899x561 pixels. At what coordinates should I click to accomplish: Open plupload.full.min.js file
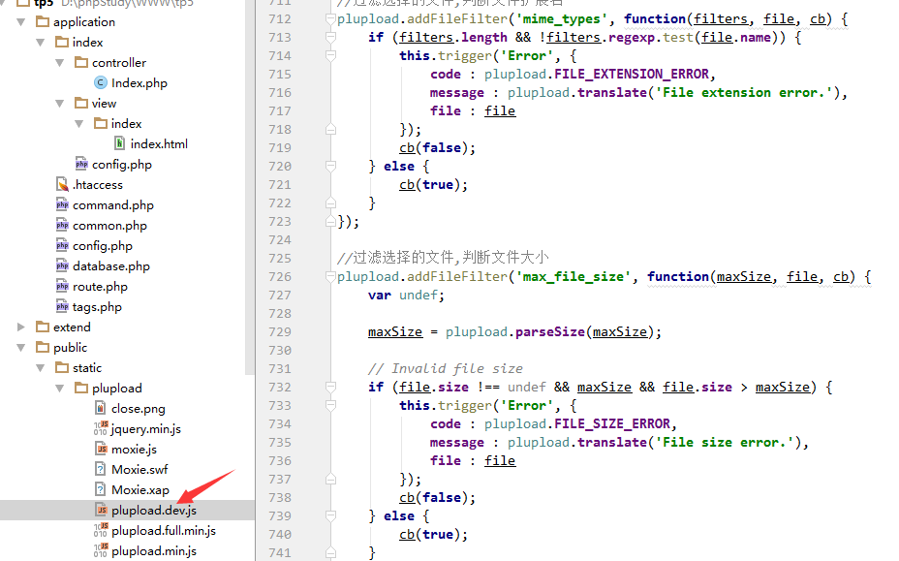point(164,531)
